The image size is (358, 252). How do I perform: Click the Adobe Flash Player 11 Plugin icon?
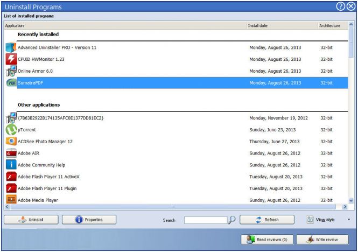click(x=11, y=188)
